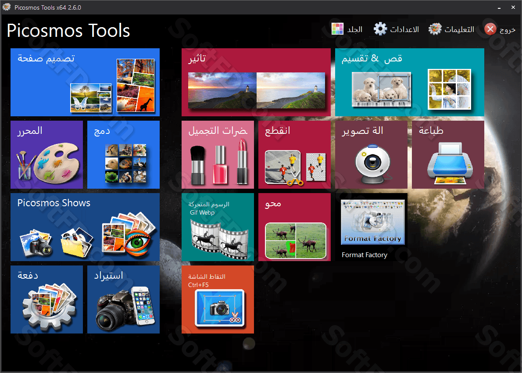The width and height of the screenshot is (522, 373).
Task: Open Help via the instructions icon
Action: (x=435, y=29)
